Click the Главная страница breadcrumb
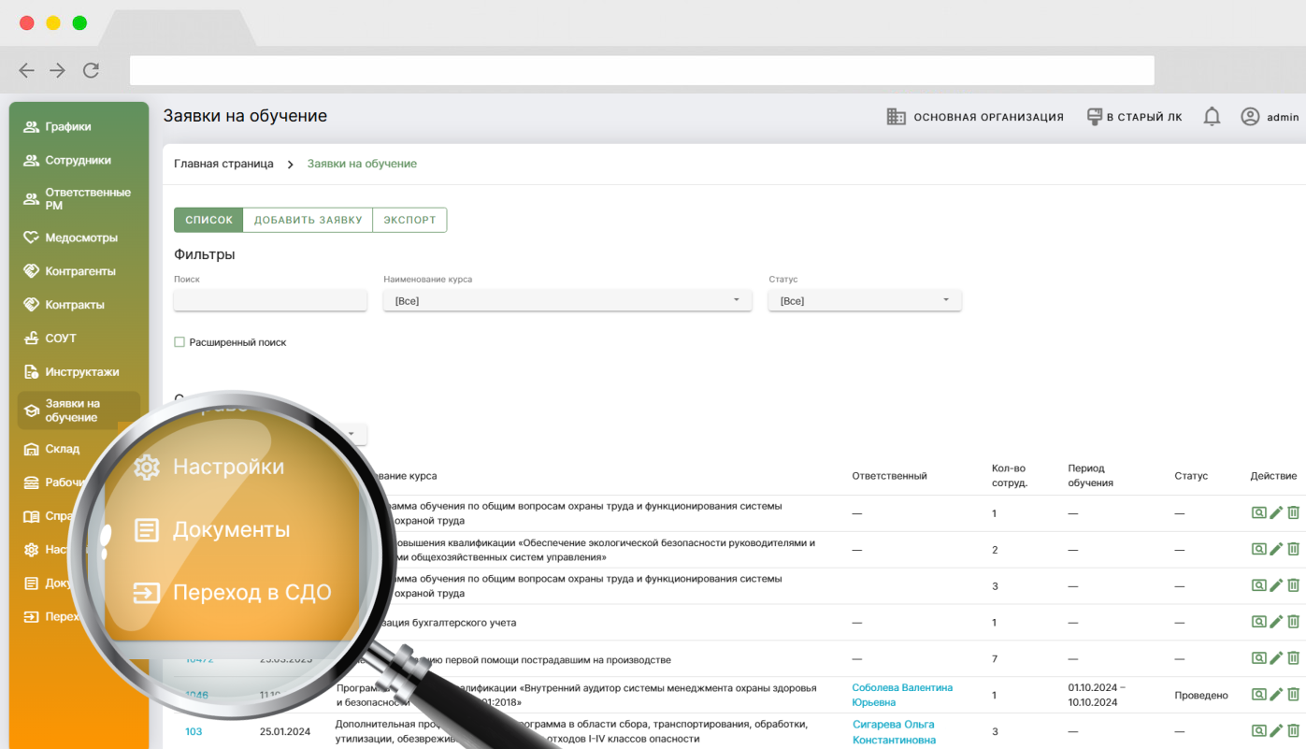Image resolution: width=1306 pixels, height=749 pixels. 223,164
